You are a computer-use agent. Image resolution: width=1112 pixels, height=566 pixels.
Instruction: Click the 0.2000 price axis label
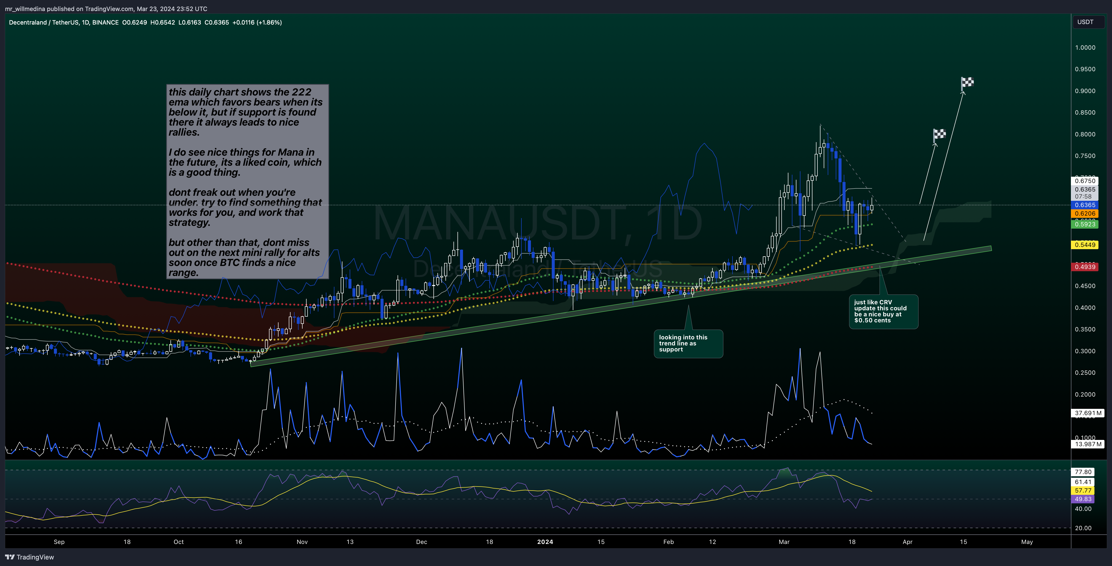(x=1085, y=395)
